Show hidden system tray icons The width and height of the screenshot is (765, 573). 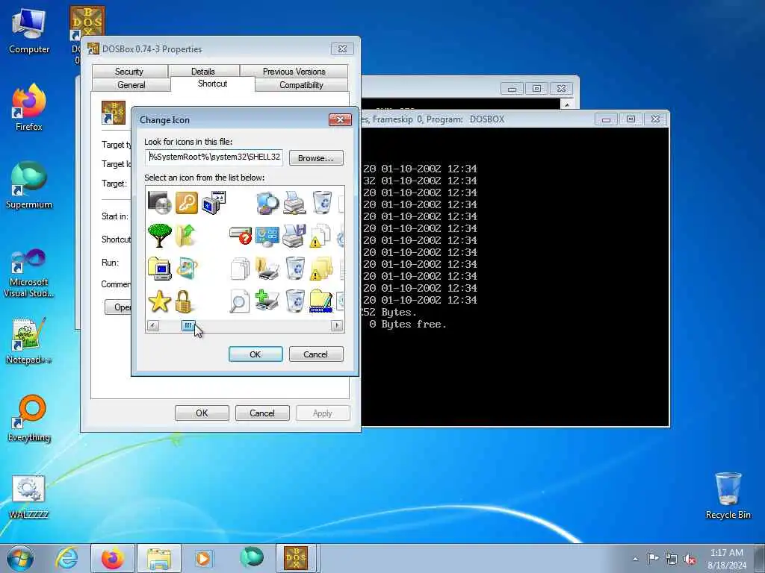[x=635, y=559]
